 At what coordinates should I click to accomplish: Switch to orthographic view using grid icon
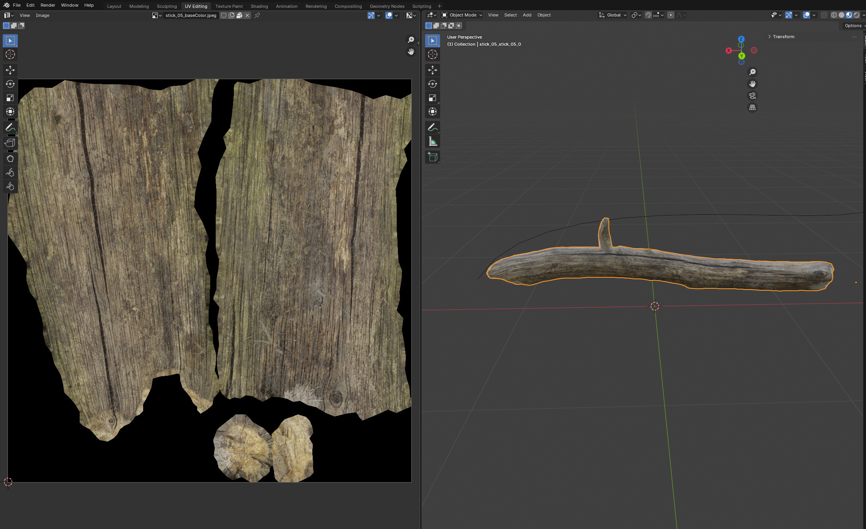tap(752, 108)
